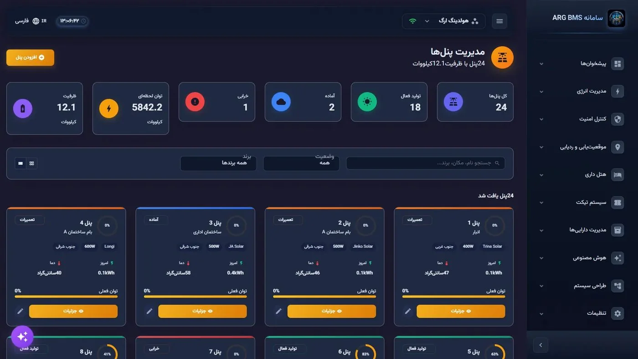Click the green تولید فعال sun icon

[367, 102]
